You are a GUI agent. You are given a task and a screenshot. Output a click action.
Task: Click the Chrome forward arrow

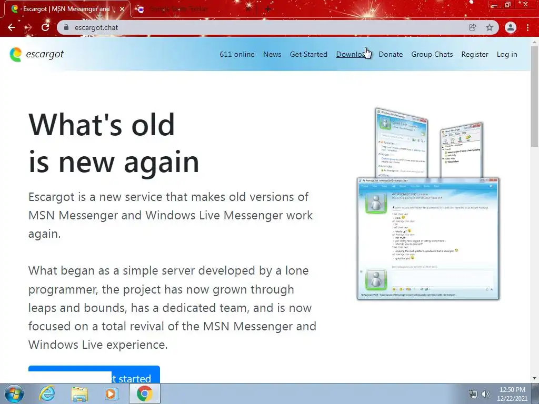point(28,27)
